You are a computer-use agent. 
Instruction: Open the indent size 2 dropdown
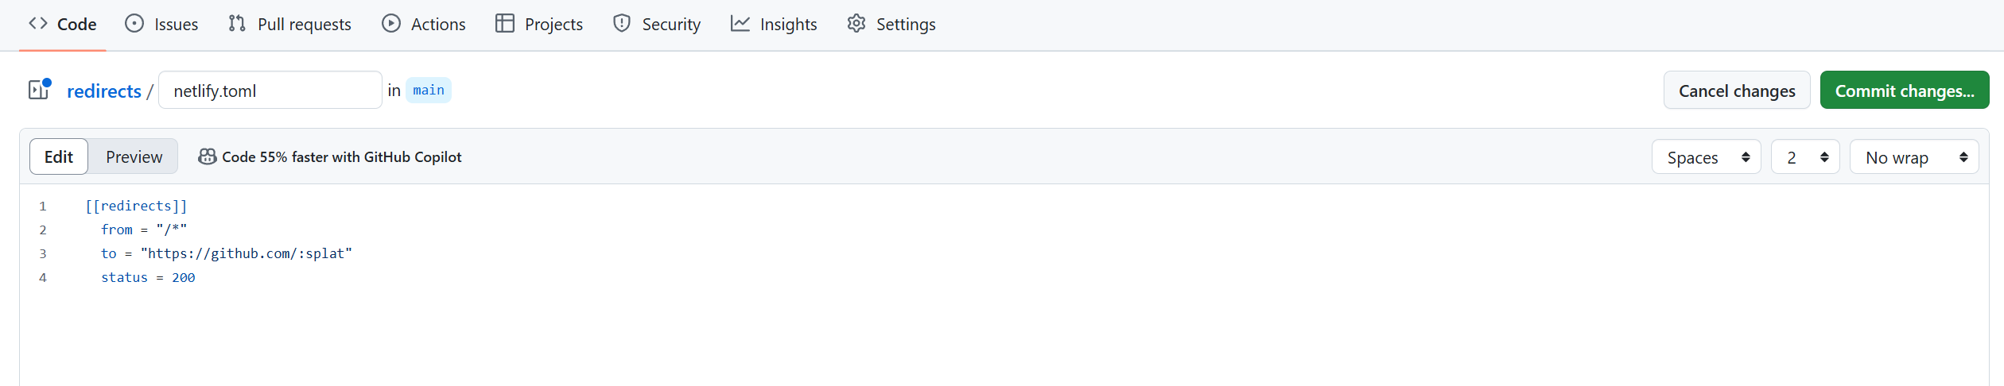click(x=1805, y=157)
